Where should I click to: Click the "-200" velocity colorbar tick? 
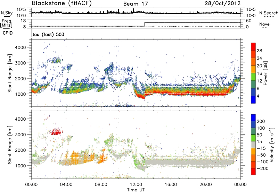point(263,168)
